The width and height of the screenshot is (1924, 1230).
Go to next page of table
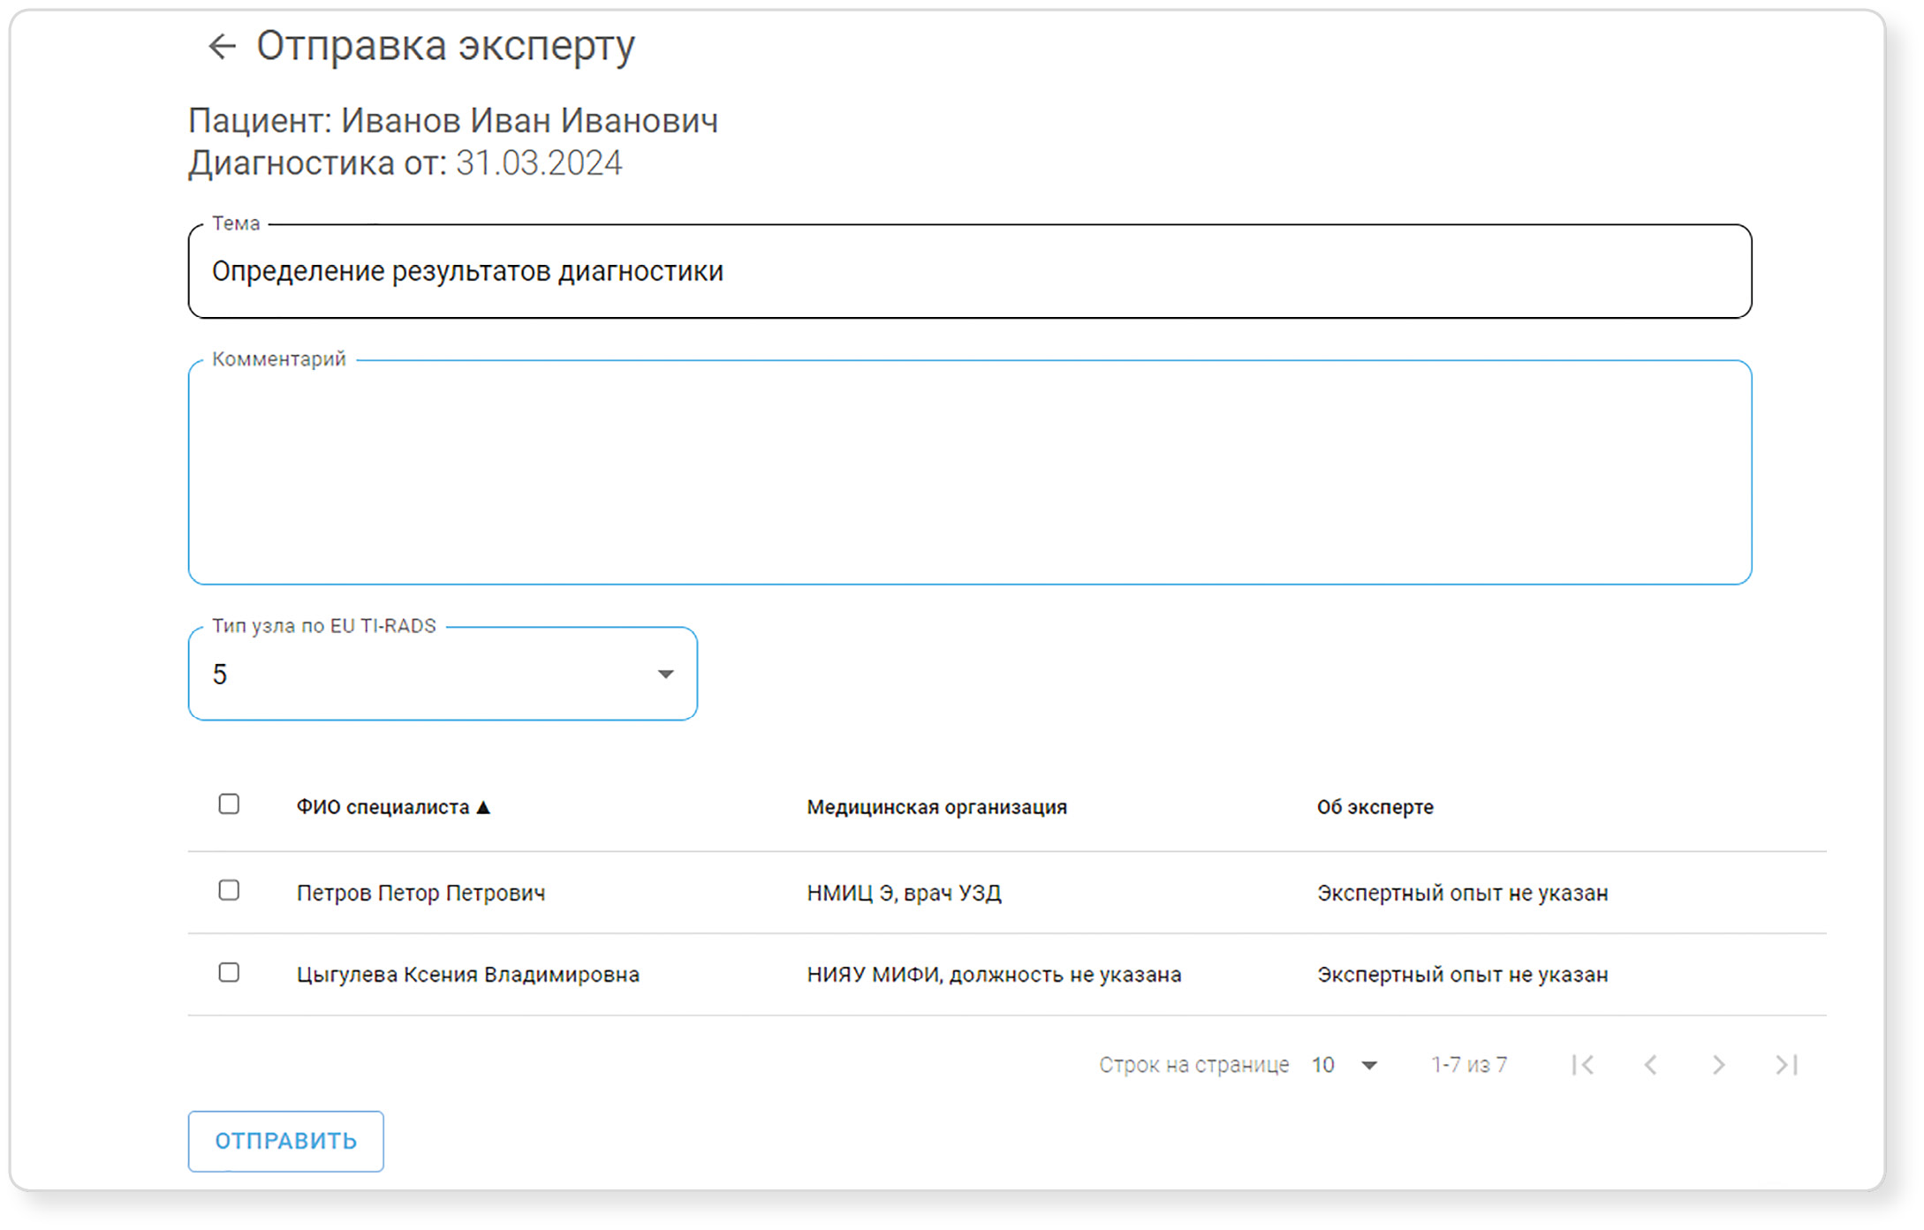[x=1718, y=1065]
